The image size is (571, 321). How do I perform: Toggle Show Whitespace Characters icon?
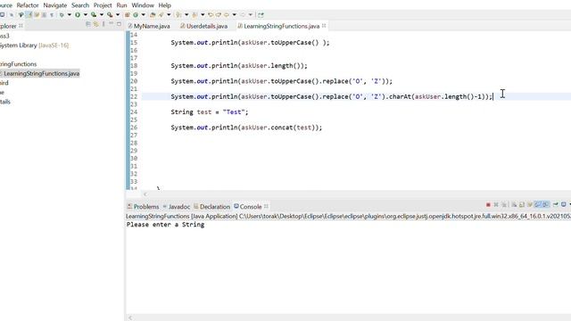52,15
